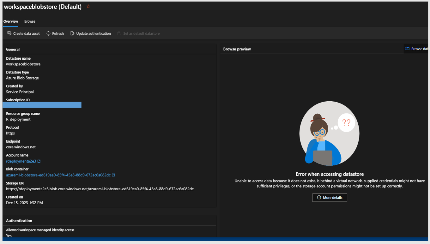Select the Overview tab
Screen dimensions: 430x244
[x=11, y=21]
